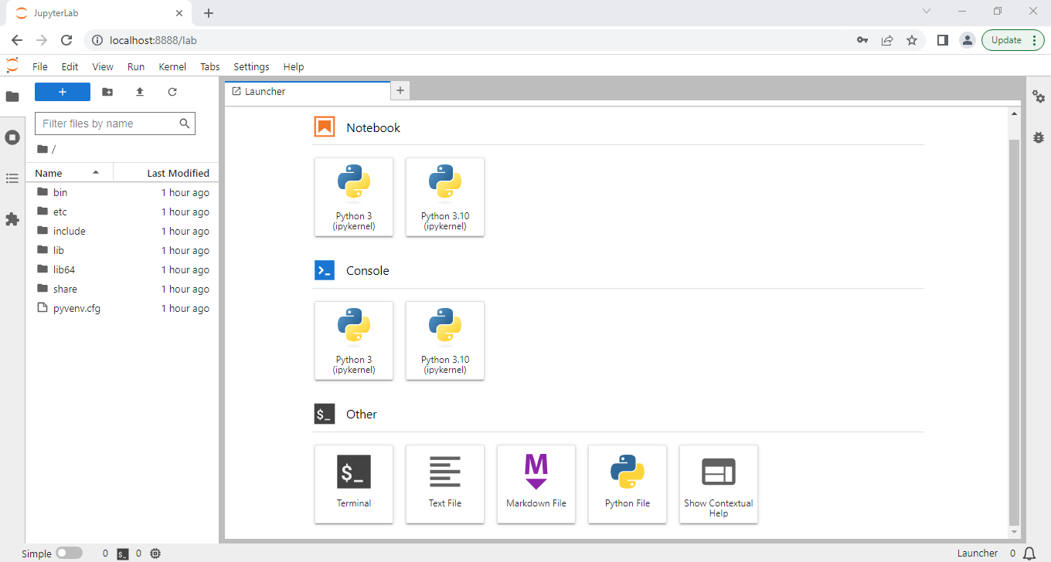
Task: Select the bin folder
Action: (122, 192)
